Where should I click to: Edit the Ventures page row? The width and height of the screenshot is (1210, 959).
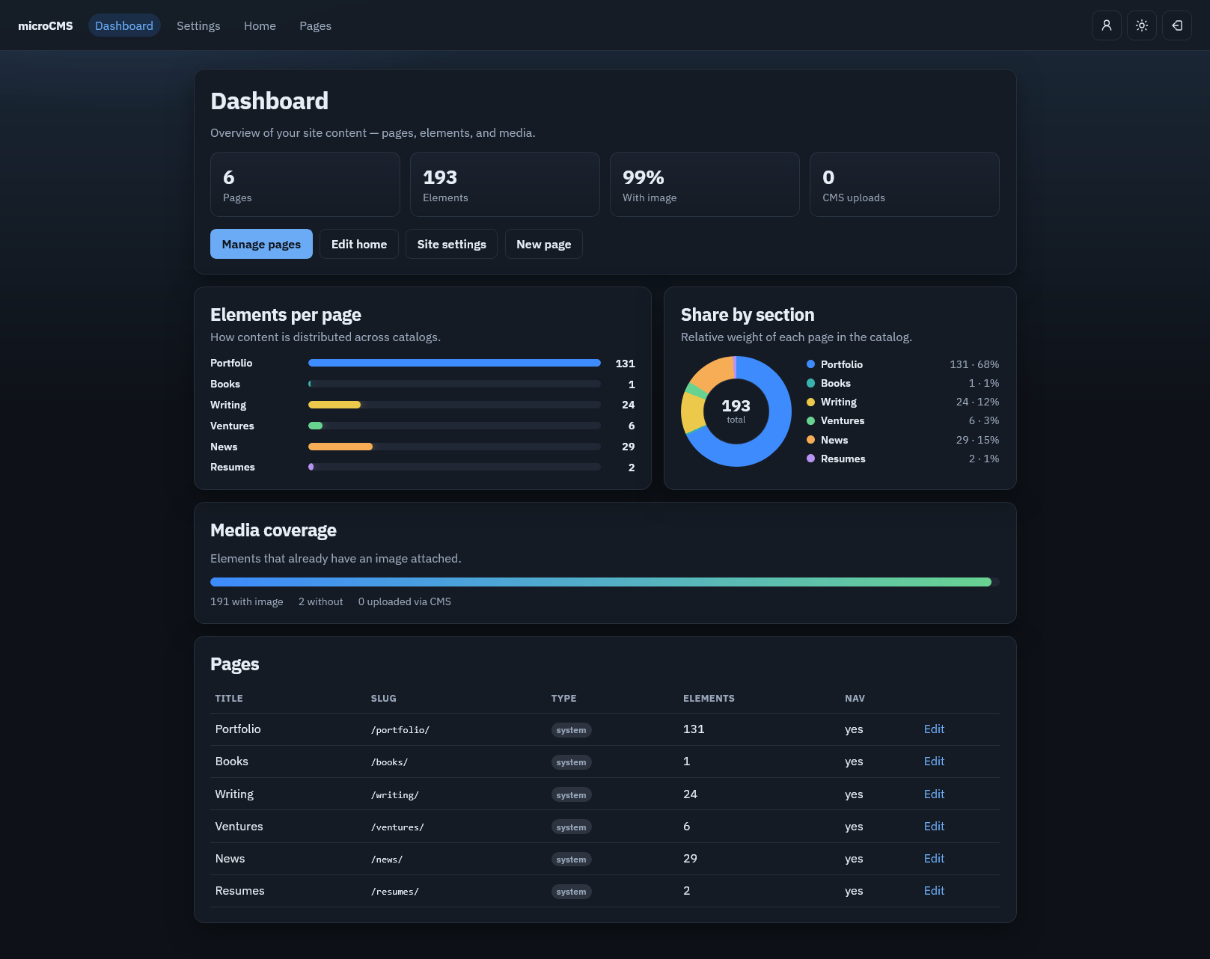[934, 826]
